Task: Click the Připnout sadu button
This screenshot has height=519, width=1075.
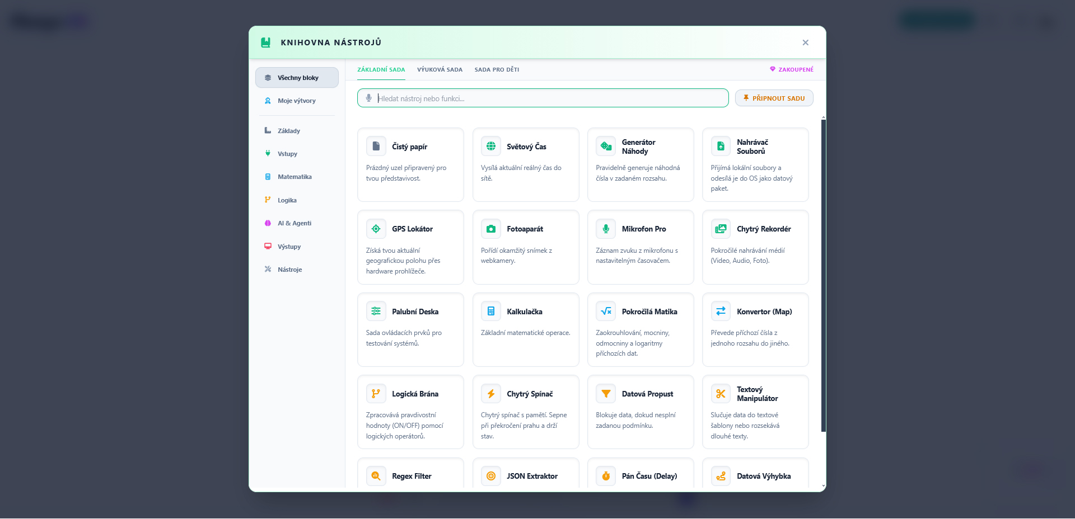Action: coord(774,98)
